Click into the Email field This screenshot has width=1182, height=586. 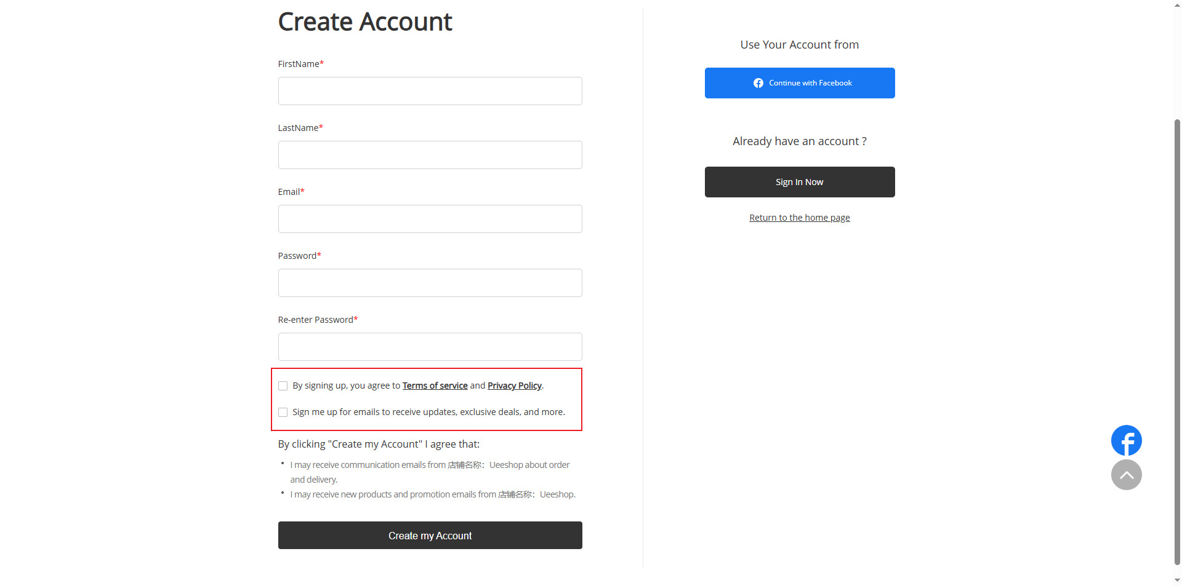coord(430,219)
